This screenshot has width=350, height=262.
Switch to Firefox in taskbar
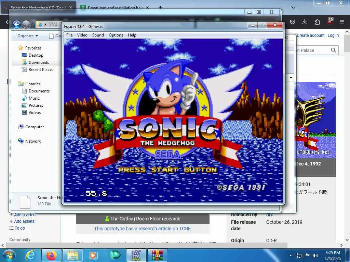(52, 255)
